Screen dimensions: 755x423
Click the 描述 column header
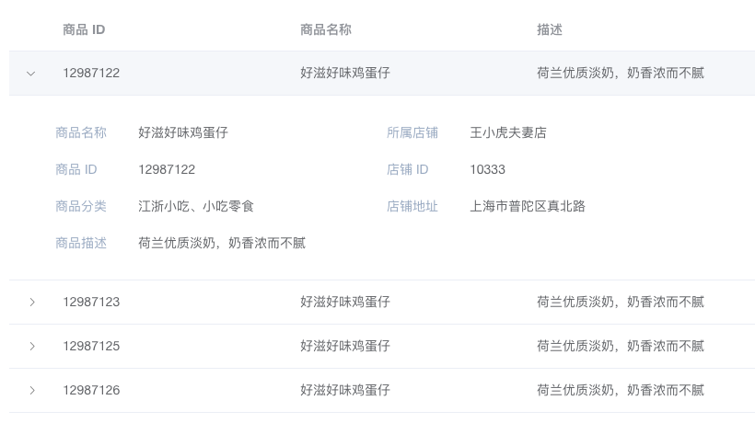(x=550, y=29)
